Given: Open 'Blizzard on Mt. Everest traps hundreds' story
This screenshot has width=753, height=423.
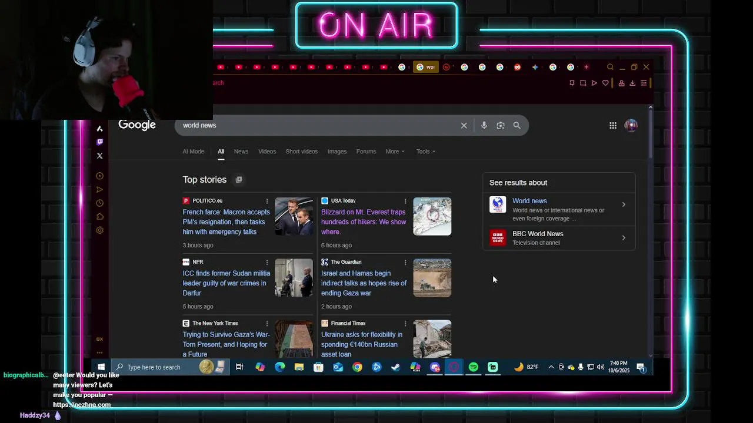Looking at the screenshot, I should coord(364,222).
